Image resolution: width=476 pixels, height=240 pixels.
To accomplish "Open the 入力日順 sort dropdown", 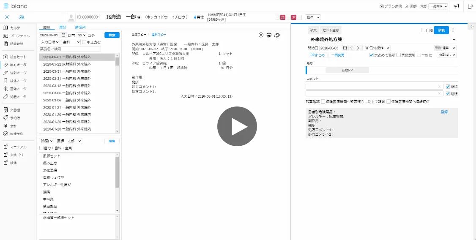I will coord(49,42).
